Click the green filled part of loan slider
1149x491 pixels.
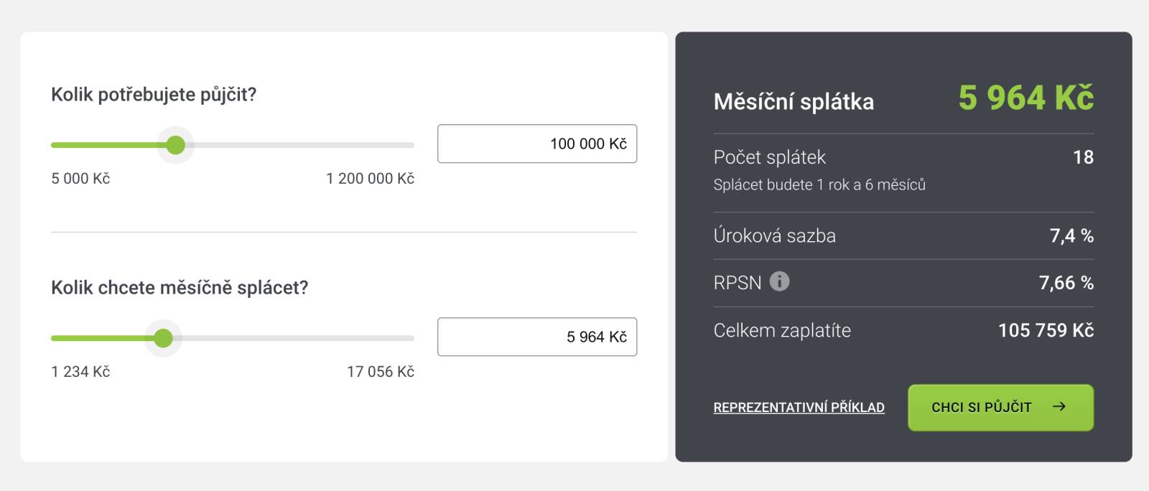108,145
